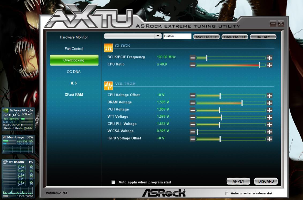Click the CLOCK section icon

[108, 48]
